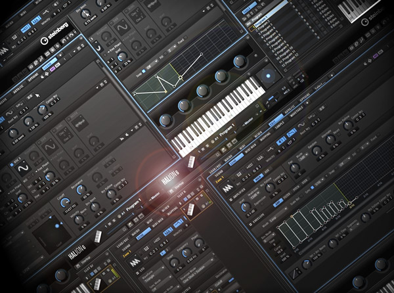This screenshot has width=394, height=293.
Task: Click the Program 1 slot name below the piano keyboard
Action: click(227, 131)
